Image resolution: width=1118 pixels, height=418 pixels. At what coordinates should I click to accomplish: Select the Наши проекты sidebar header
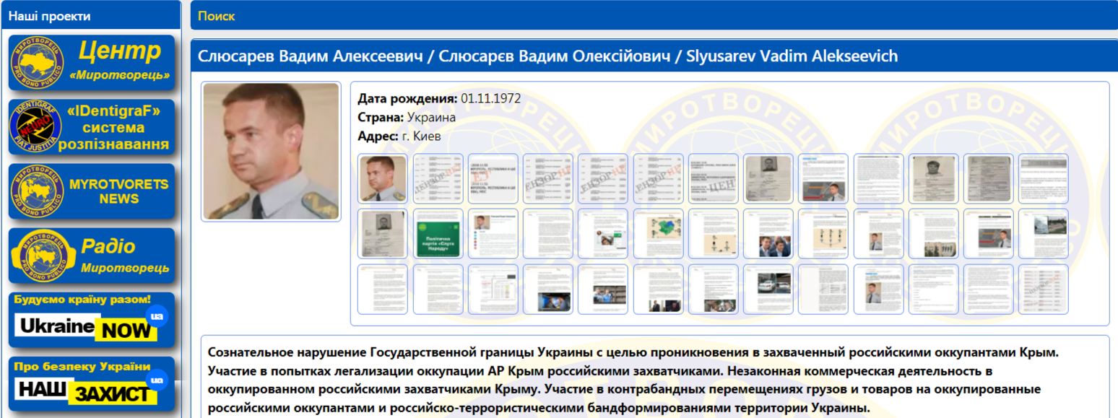click(92, 16)
